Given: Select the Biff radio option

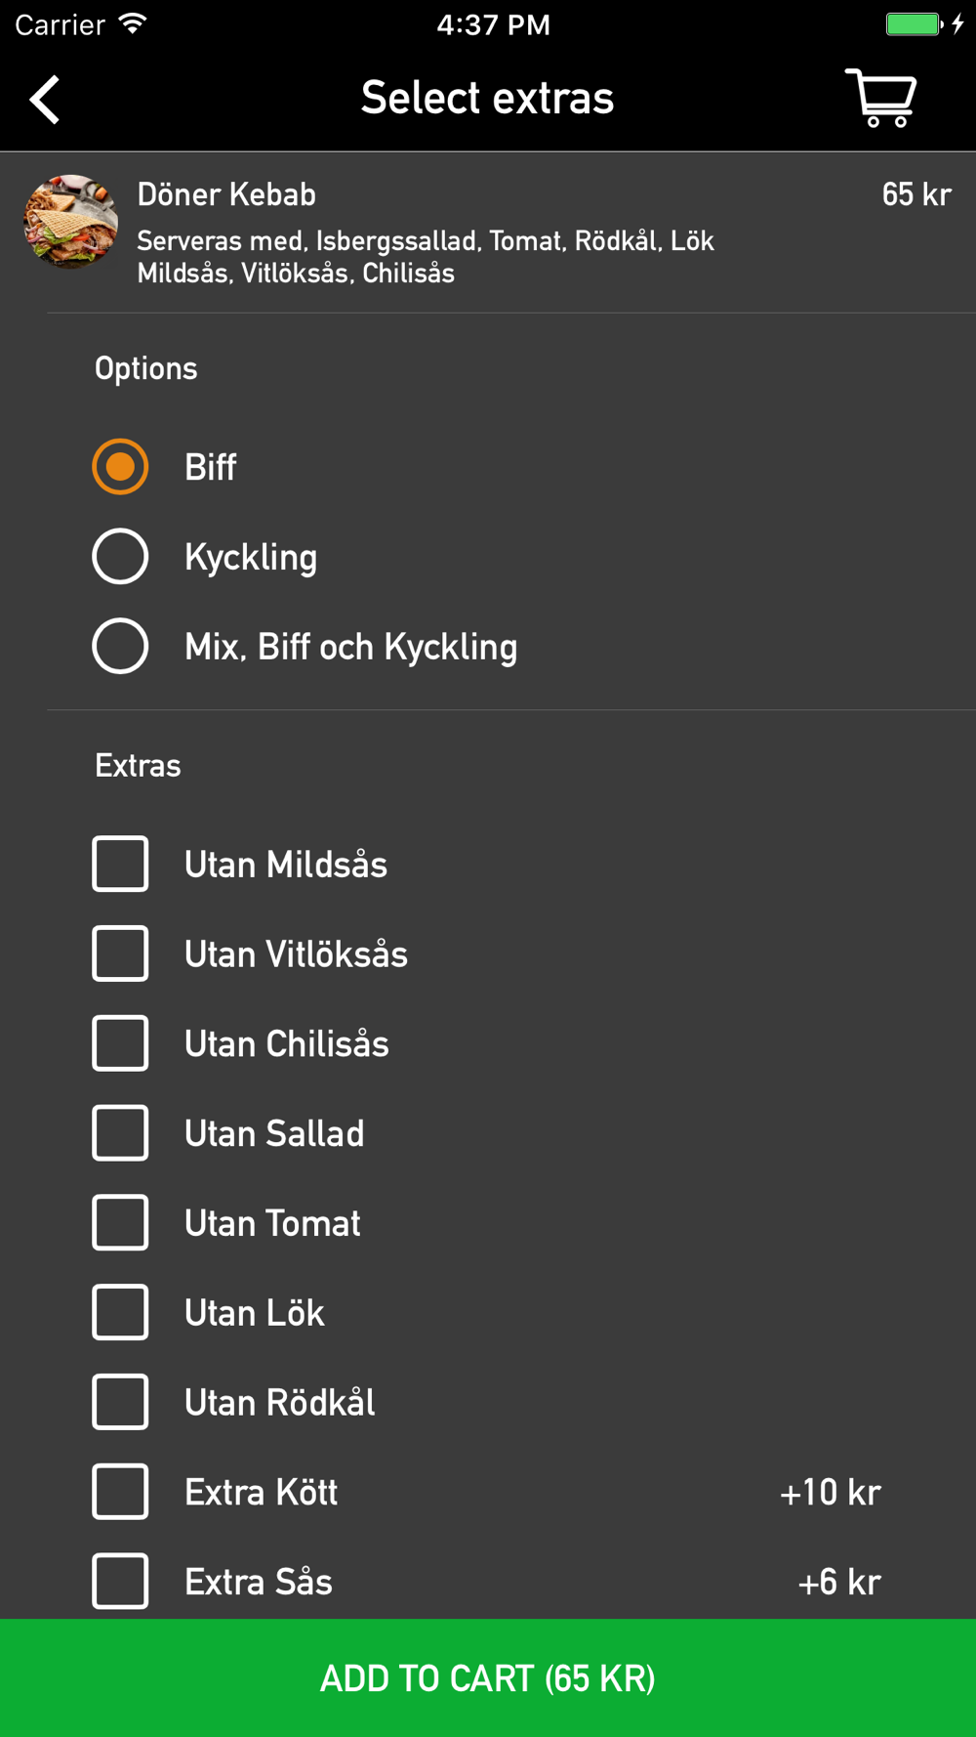Looking at the screenshot, I should tap(120, 467).
